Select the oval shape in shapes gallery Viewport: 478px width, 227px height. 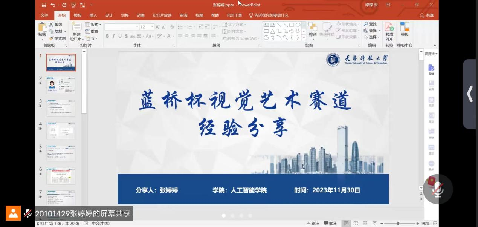point(298,25)
